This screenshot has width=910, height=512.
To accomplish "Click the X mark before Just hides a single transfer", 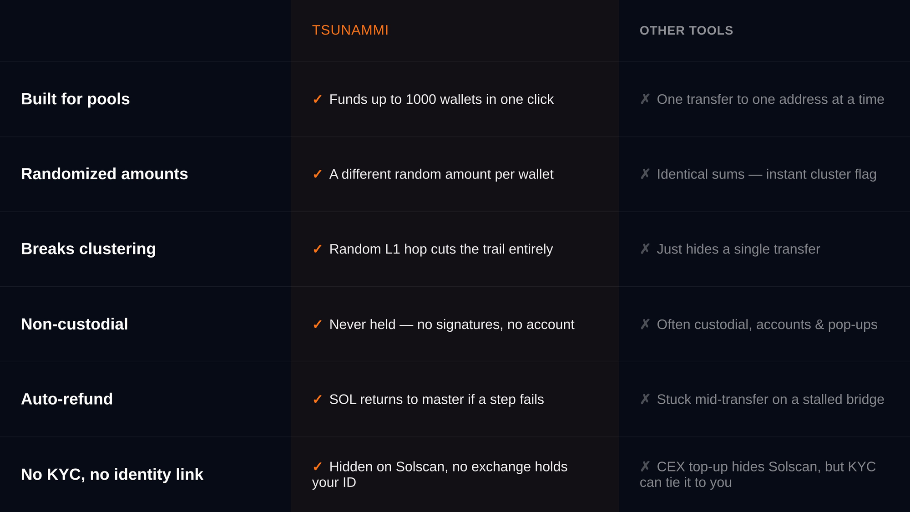I will (x=645, y=249).
